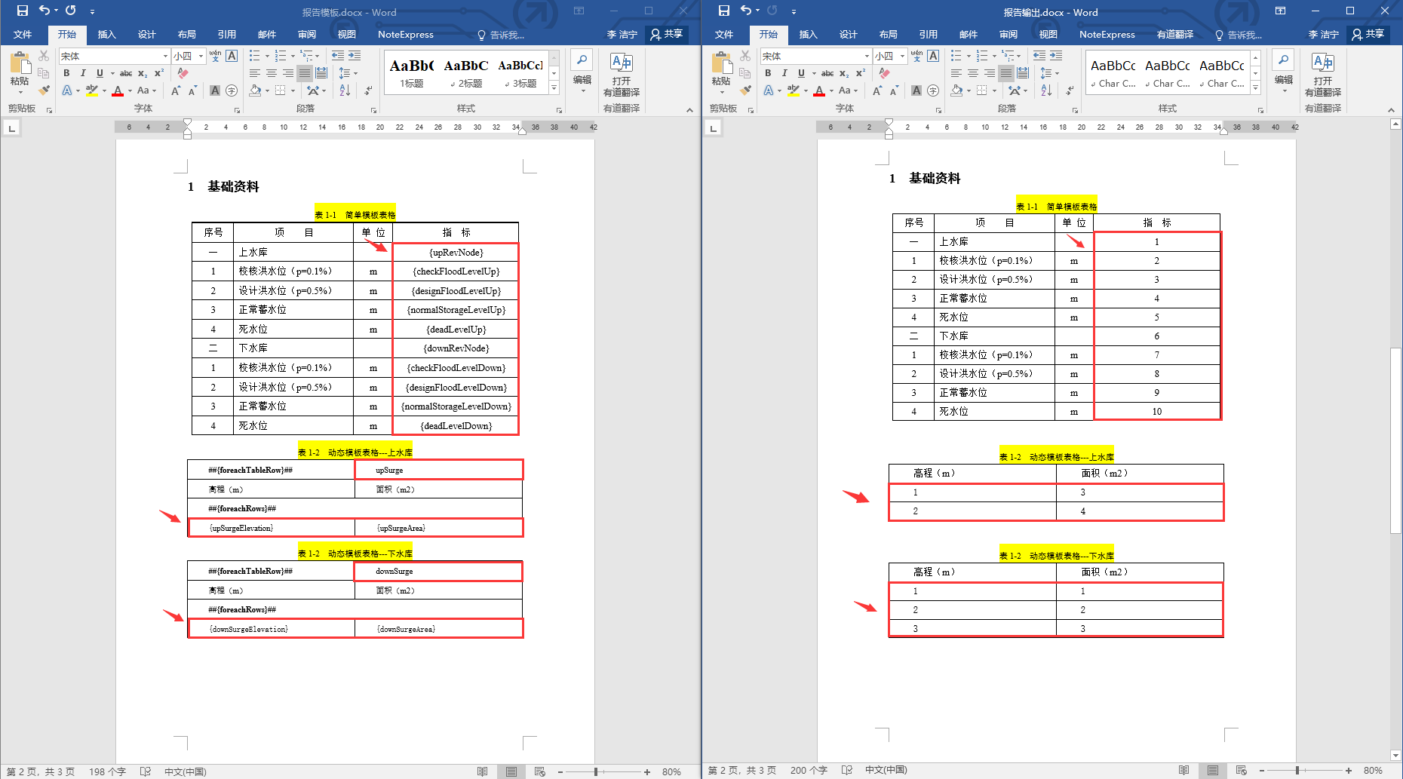
Task: Open 插入 tab in 报告模板 window
Action: pyautogui.click(x=107, y=35)
